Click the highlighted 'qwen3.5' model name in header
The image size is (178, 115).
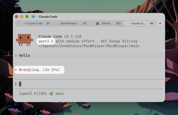coord(46,41)
